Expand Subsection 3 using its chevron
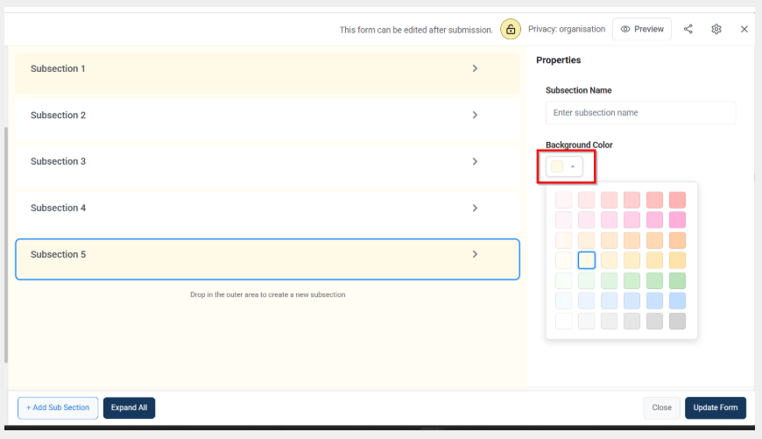Image resolution: width=762 pixels, height=439 pixels. pos(475,161)
